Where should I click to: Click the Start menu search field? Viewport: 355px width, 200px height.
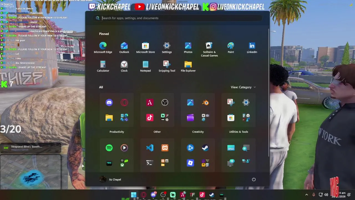coord(177,18)
